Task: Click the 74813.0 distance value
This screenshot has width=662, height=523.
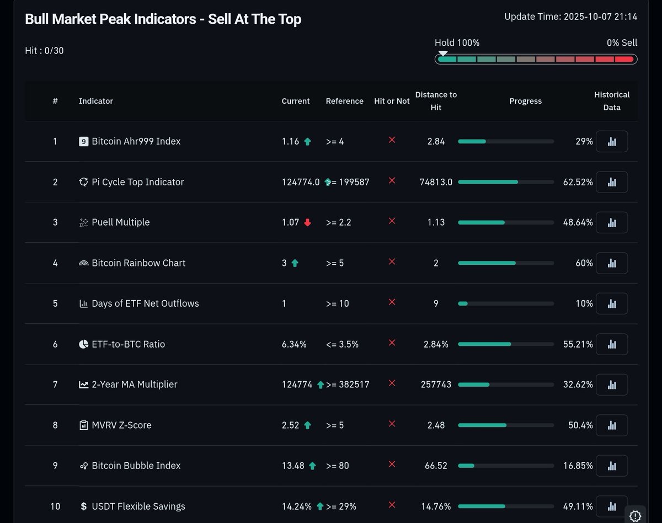Action: click(x=436, y=182)
